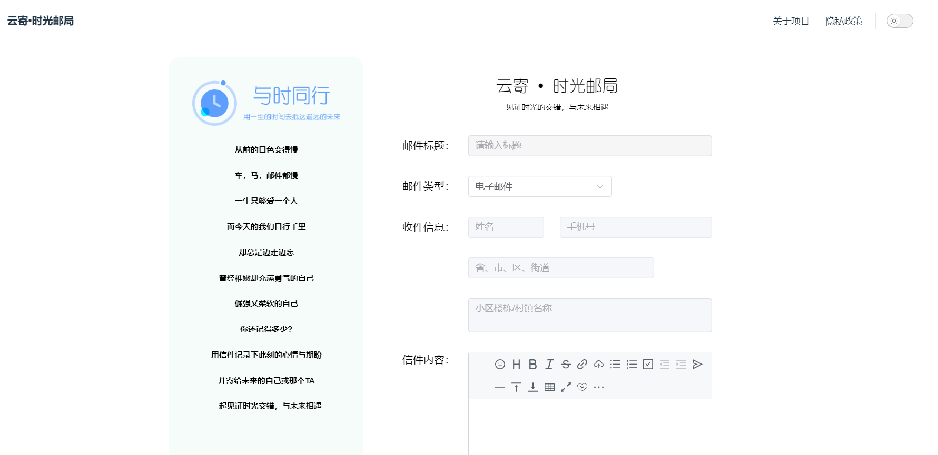Click the heading 云寄 • 时光邮局
Screen dimensions: 938x455
557,86
